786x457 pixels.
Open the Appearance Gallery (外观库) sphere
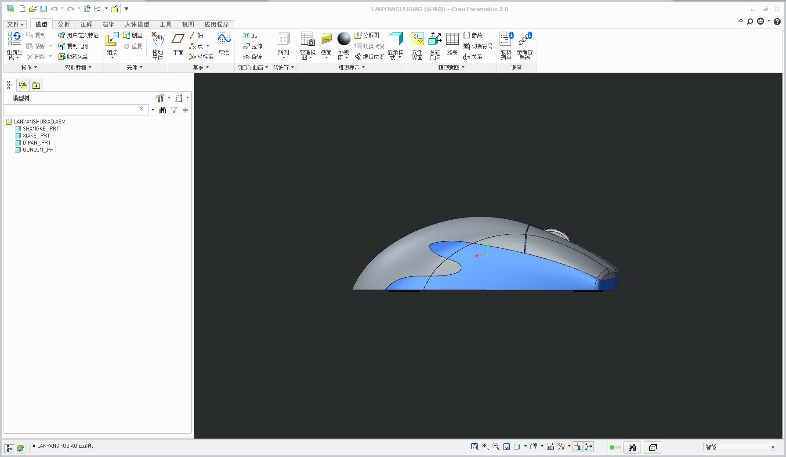point(344,39)
